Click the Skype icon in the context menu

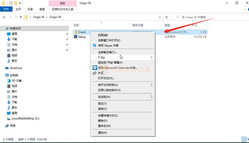click(95, 46)
